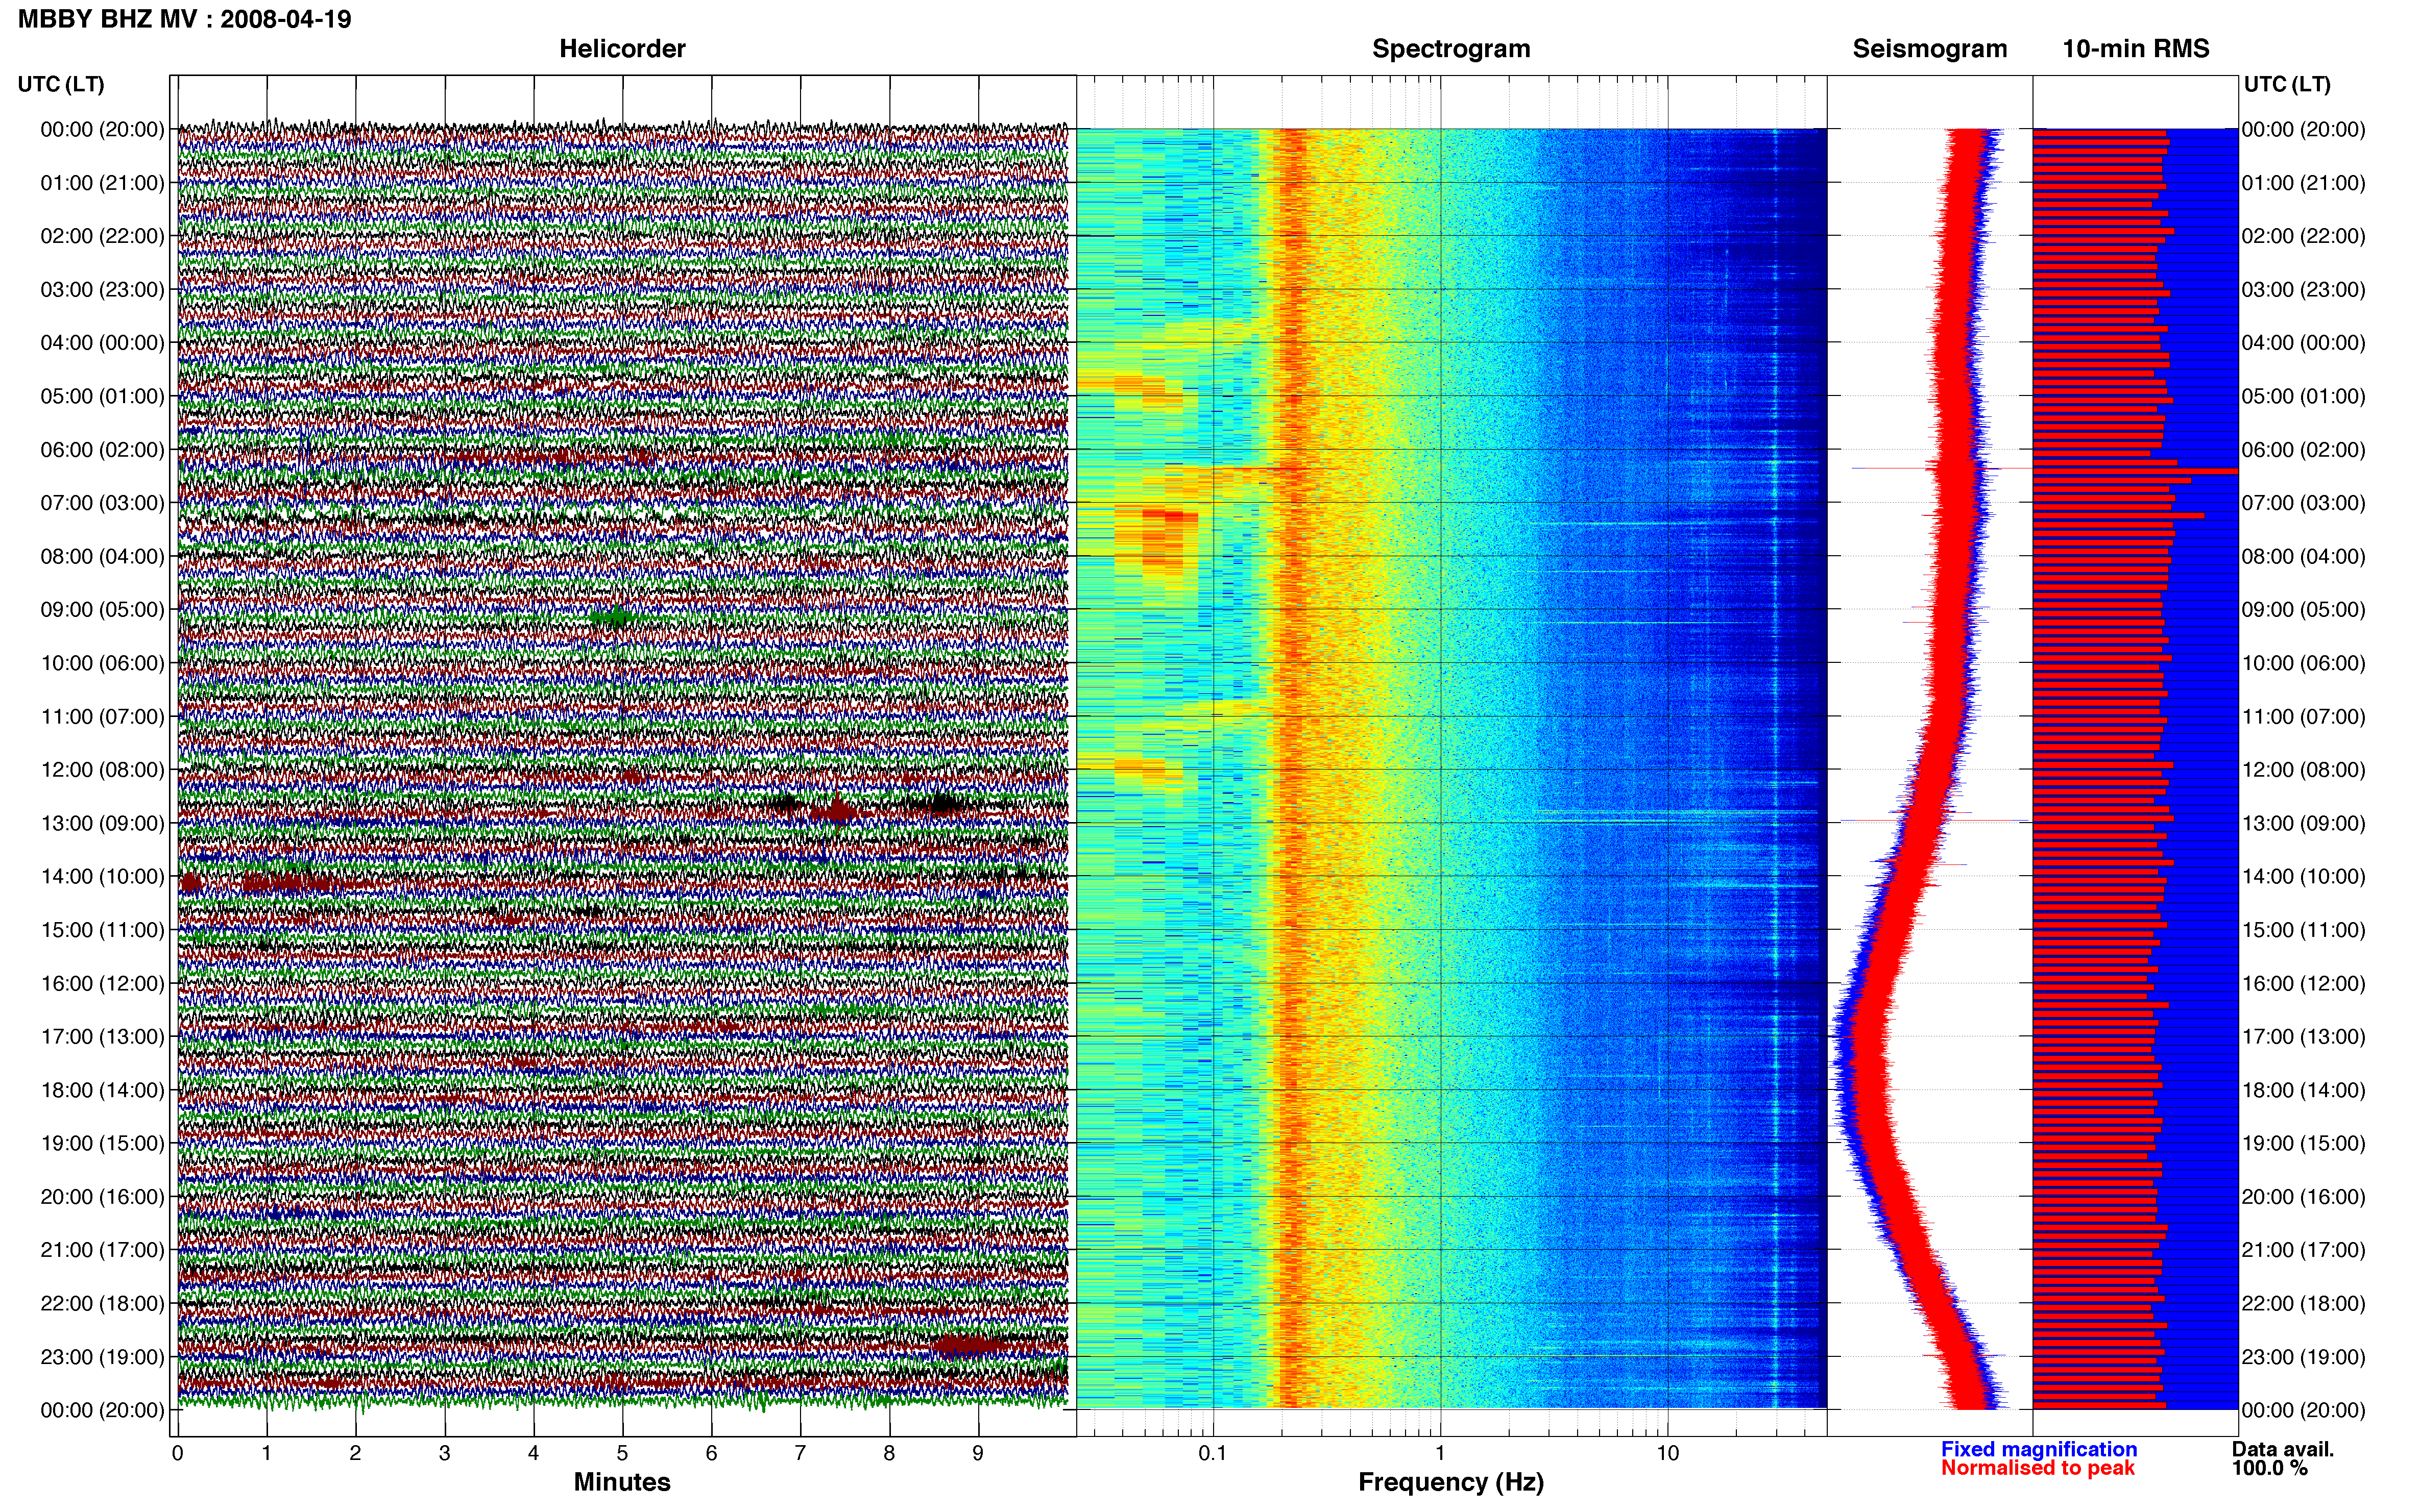
Task: Click the "UTC (LT)" label above the helicorder time axis
Action: (61, 84)
